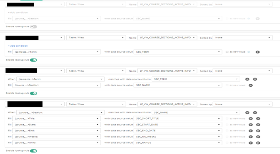The height and width of the screenshot is (154, 280).
Task: Add a fill row after the Weeks row
Action: click(251, 137)
